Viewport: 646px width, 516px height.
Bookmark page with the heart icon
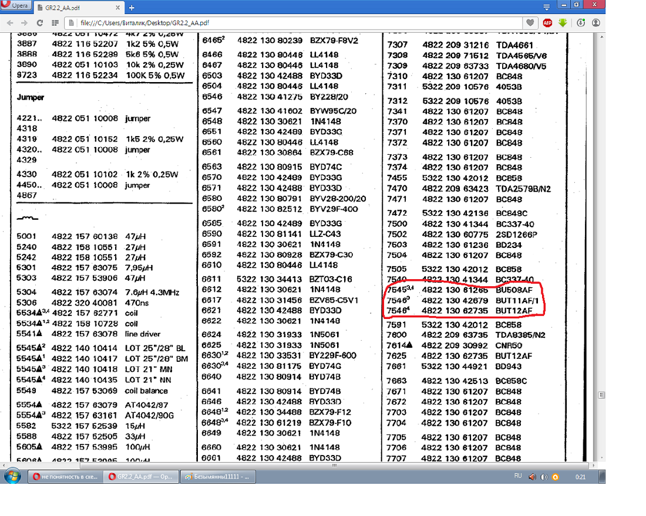[530, 23]
